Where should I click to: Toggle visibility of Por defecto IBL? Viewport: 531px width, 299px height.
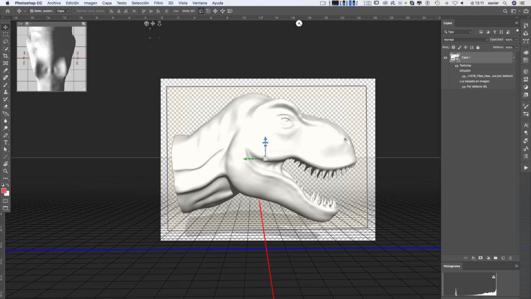coord(464,87)
